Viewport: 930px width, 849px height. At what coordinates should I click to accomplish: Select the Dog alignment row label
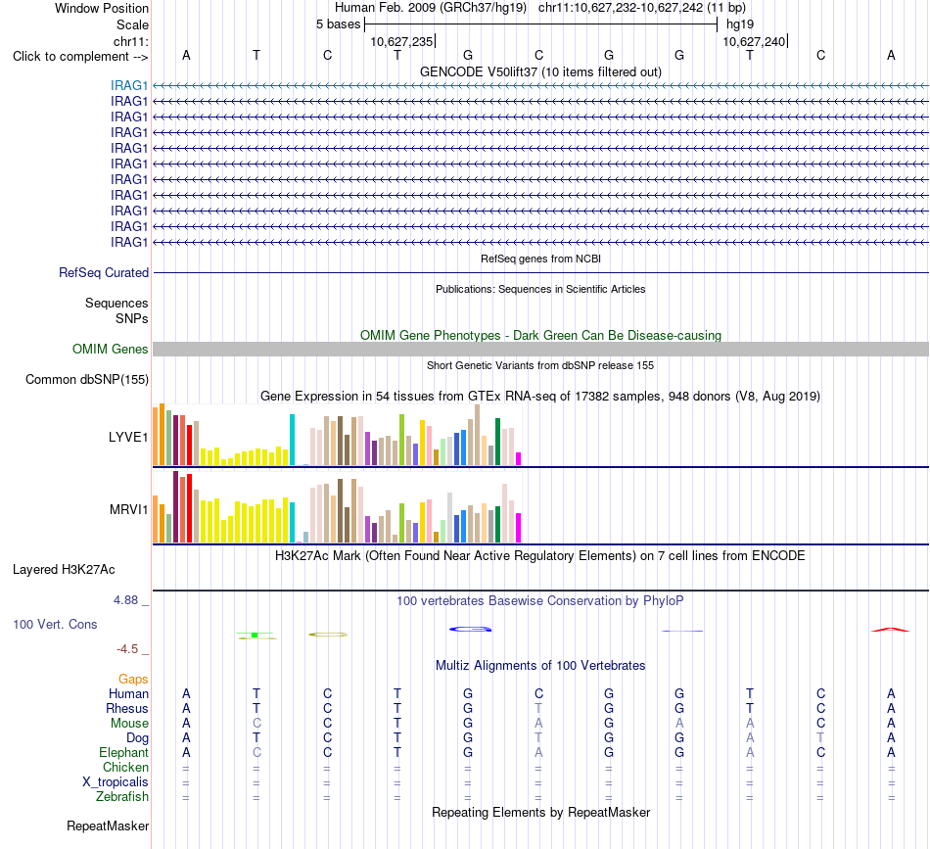[137, 738]
